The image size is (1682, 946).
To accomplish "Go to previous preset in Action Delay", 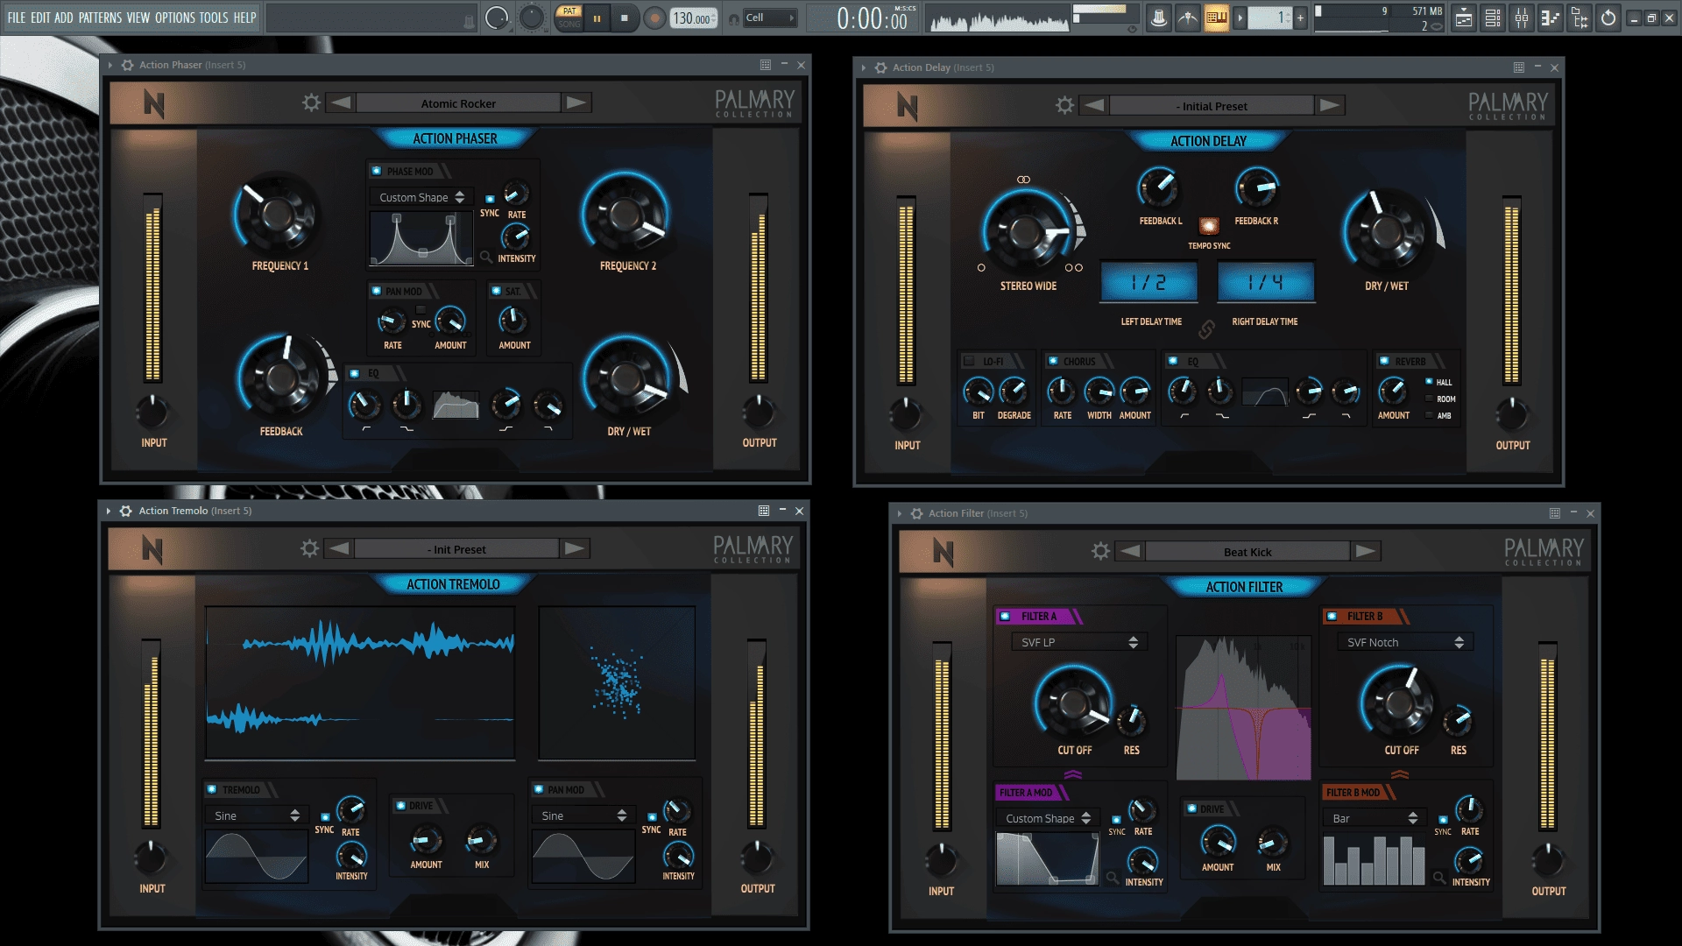I will tap(1094, 105).
